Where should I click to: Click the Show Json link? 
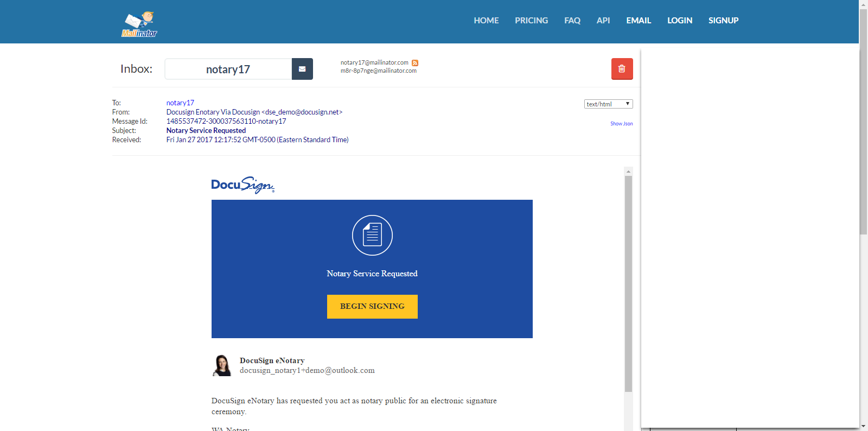(621, 124)
